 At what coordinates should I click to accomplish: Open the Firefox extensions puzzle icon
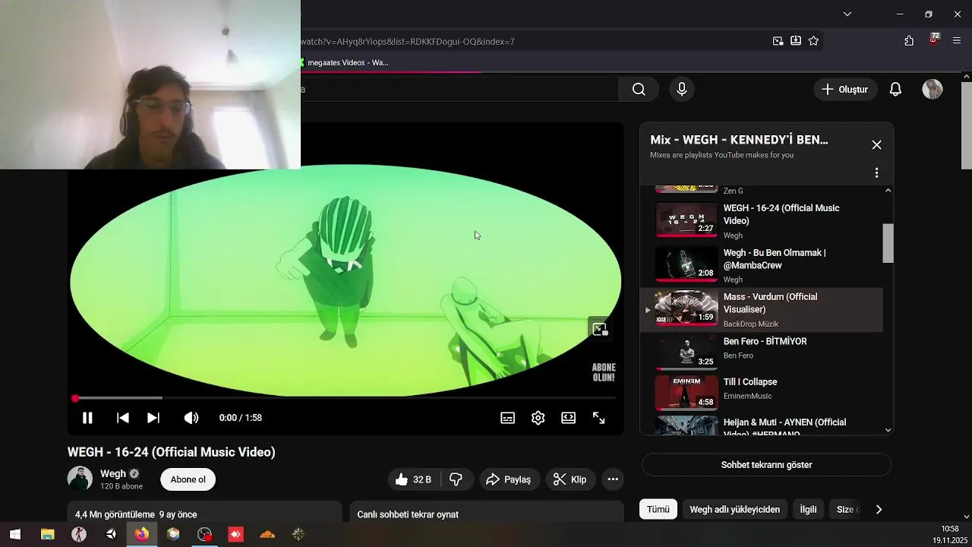coord(909,41)
